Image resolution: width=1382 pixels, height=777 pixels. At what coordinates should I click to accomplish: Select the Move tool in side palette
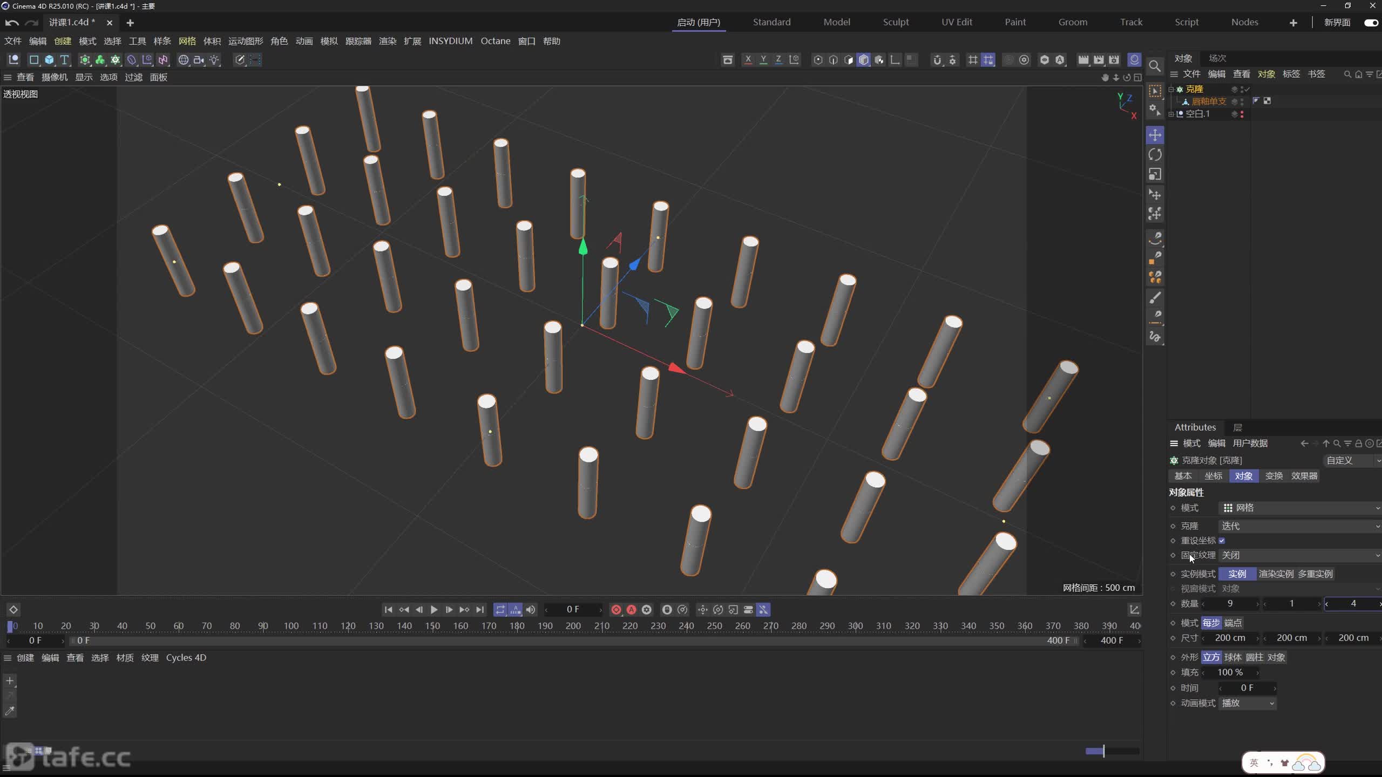click(x=1155, y=135)
